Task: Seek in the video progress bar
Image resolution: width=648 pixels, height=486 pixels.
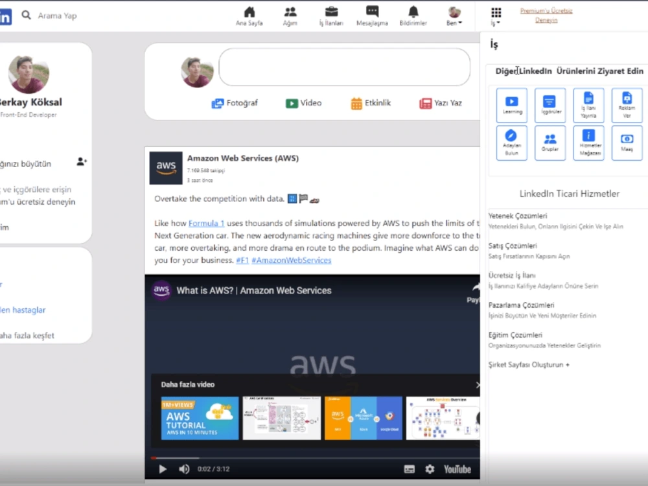Action: [315, 458]
